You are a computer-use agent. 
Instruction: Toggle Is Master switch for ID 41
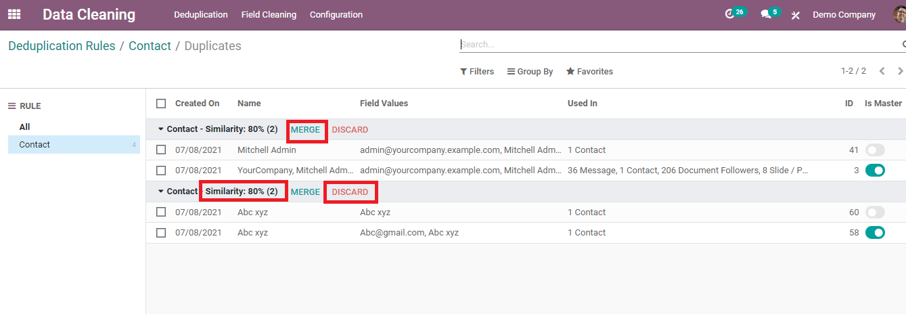pyautogui.click(x=875, y=150)
